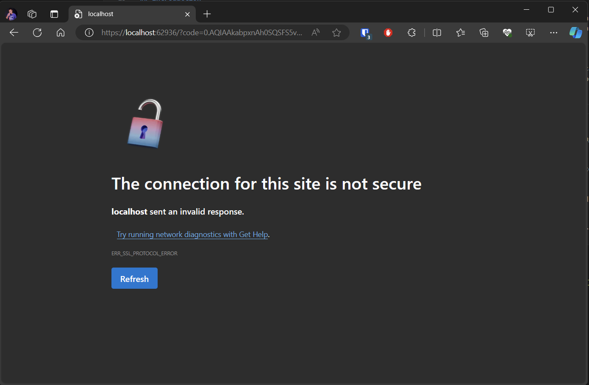The width and height of the screenshot is (589, 385).
Task: Open a new browser tab
Action: click(x=207, y=14)
